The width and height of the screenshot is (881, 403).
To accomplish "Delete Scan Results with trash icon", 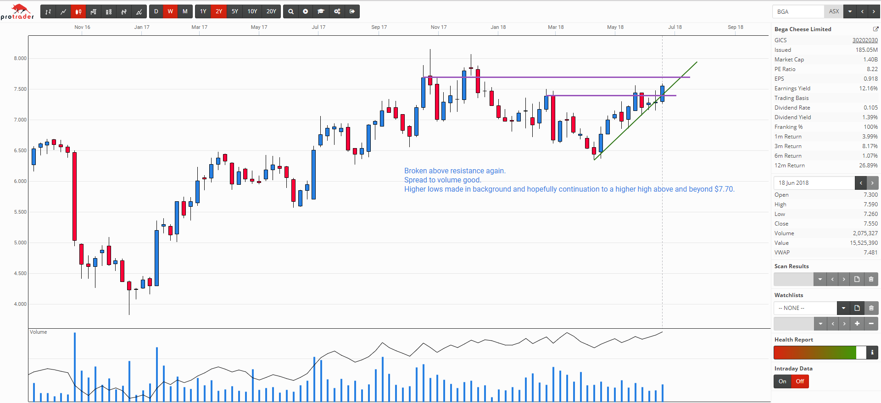I will 871,279.
